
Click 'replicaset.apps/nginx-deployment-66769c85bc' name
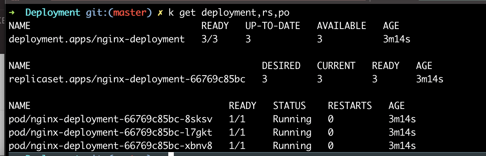[x=127, y=79]
